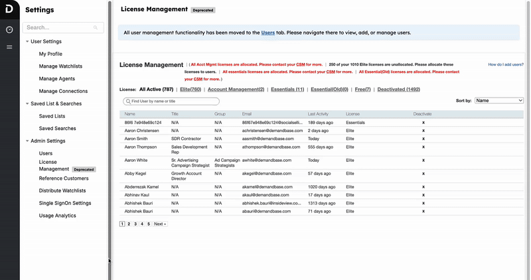This screenshot has height=280, width=531.
Task: Open Users in the Admin Settings sidebar
Action: coord(46,153)
